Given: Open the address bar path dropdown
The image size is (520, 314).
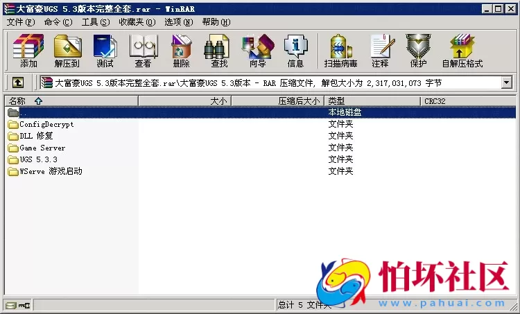Looking at the screenshot, I should [x=506, y=82].
